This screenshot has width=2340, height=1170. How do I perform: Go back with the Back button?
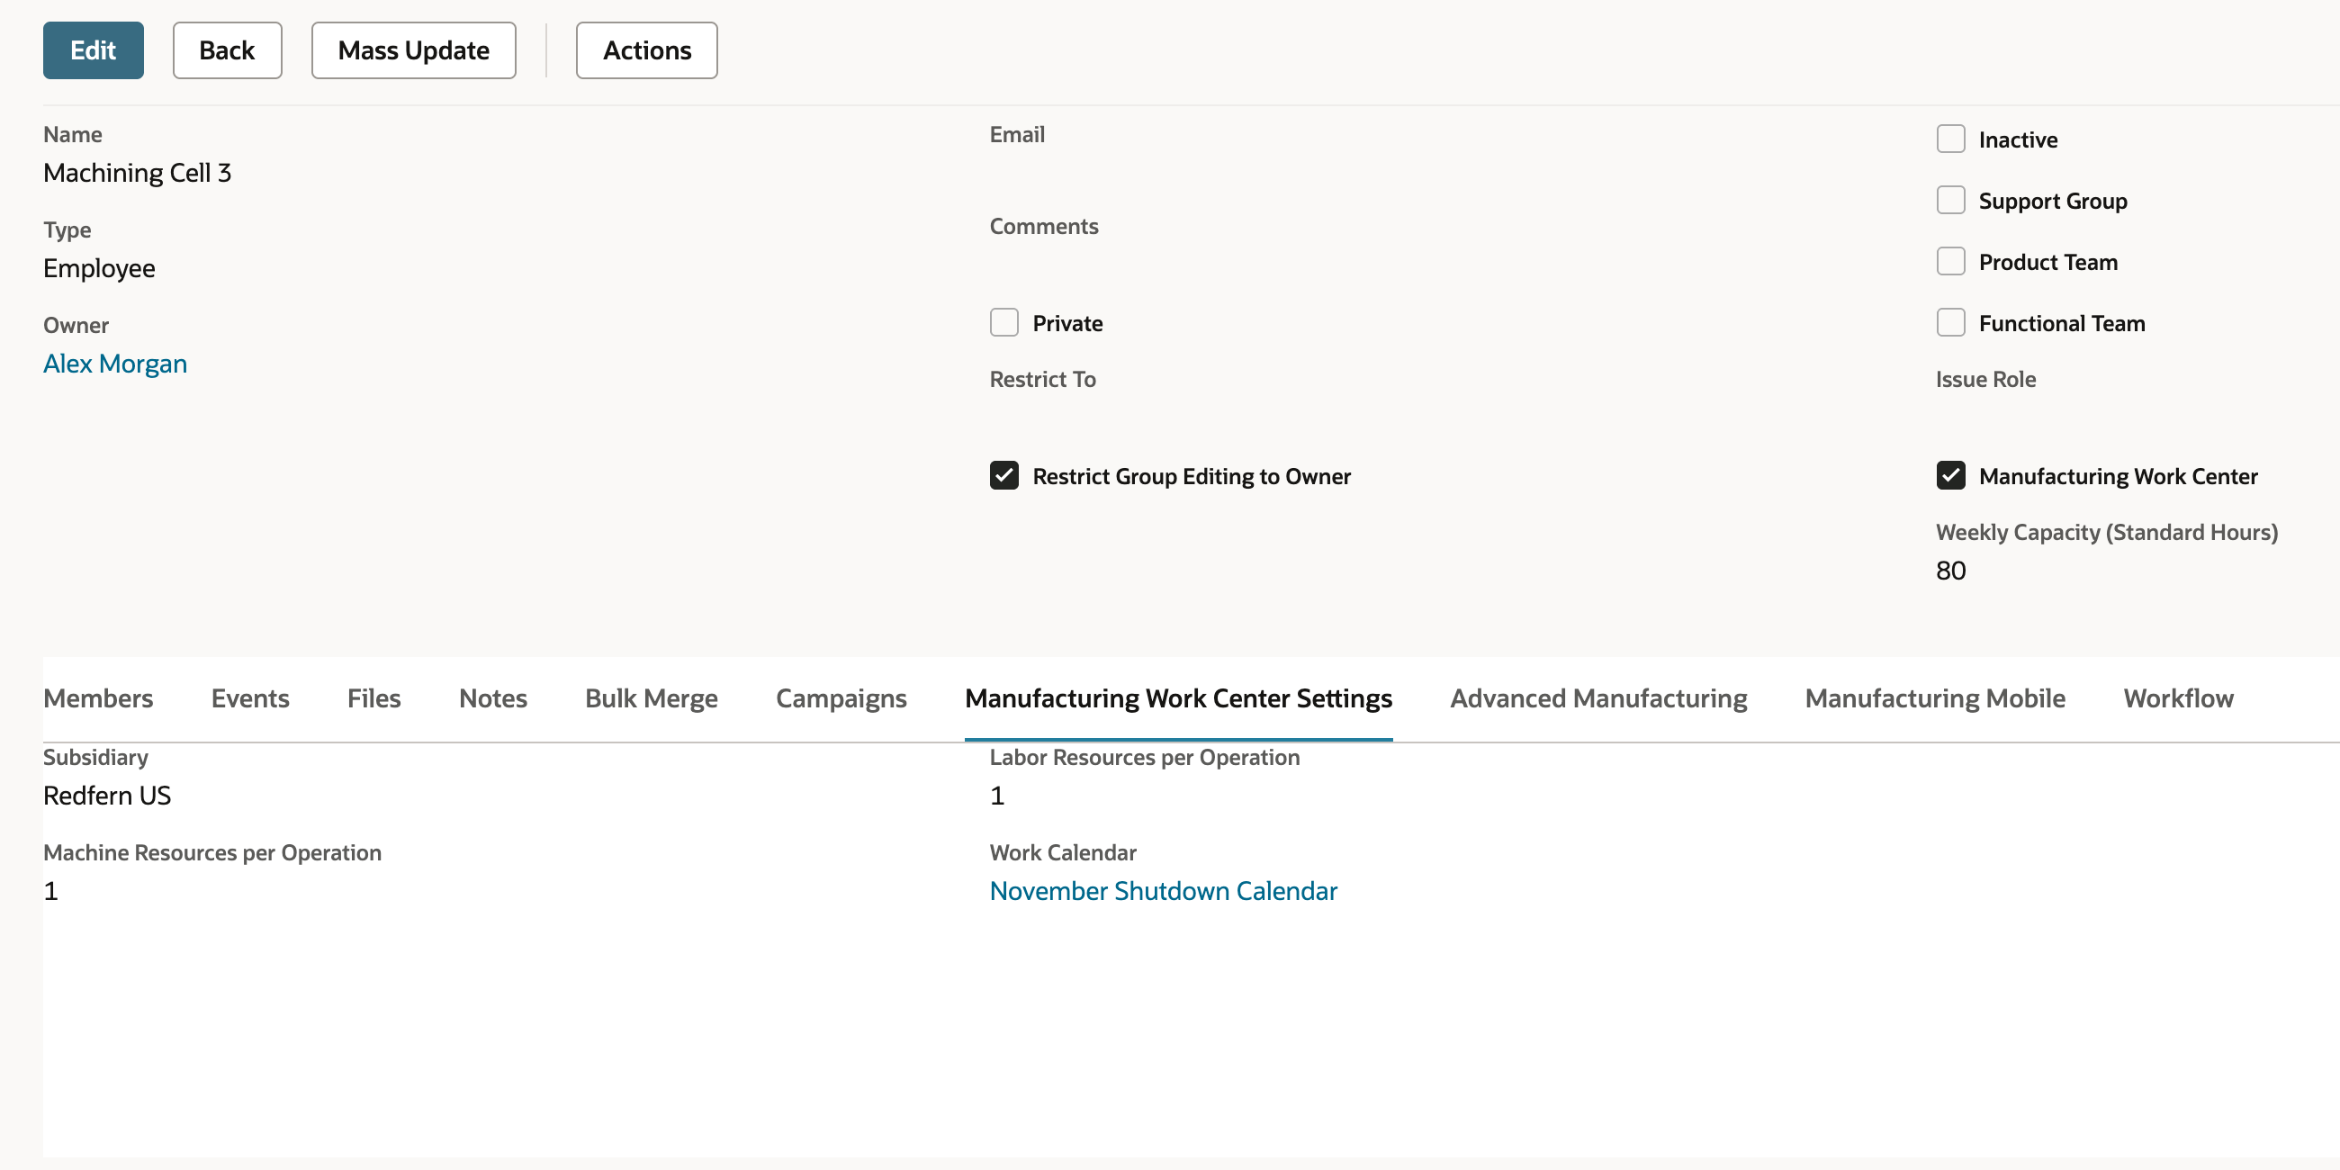[227, 50]
